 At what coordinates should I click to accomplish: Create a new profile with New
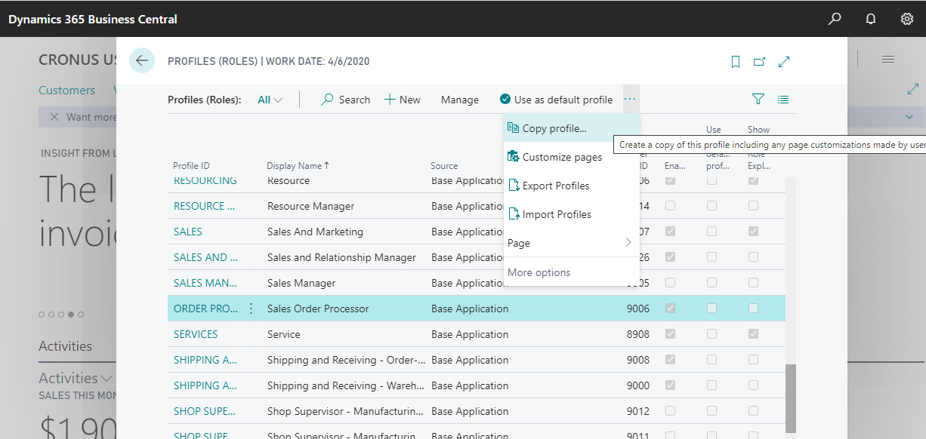pyautogui.click(x=403, y=100)
